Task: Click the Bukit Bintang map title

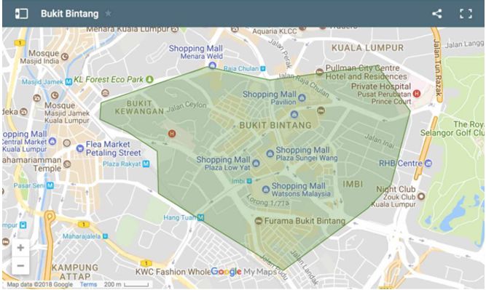Action: (x=69, y=14)
